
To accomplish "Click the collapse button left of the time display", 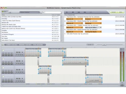I will click(x=3, y=45).
